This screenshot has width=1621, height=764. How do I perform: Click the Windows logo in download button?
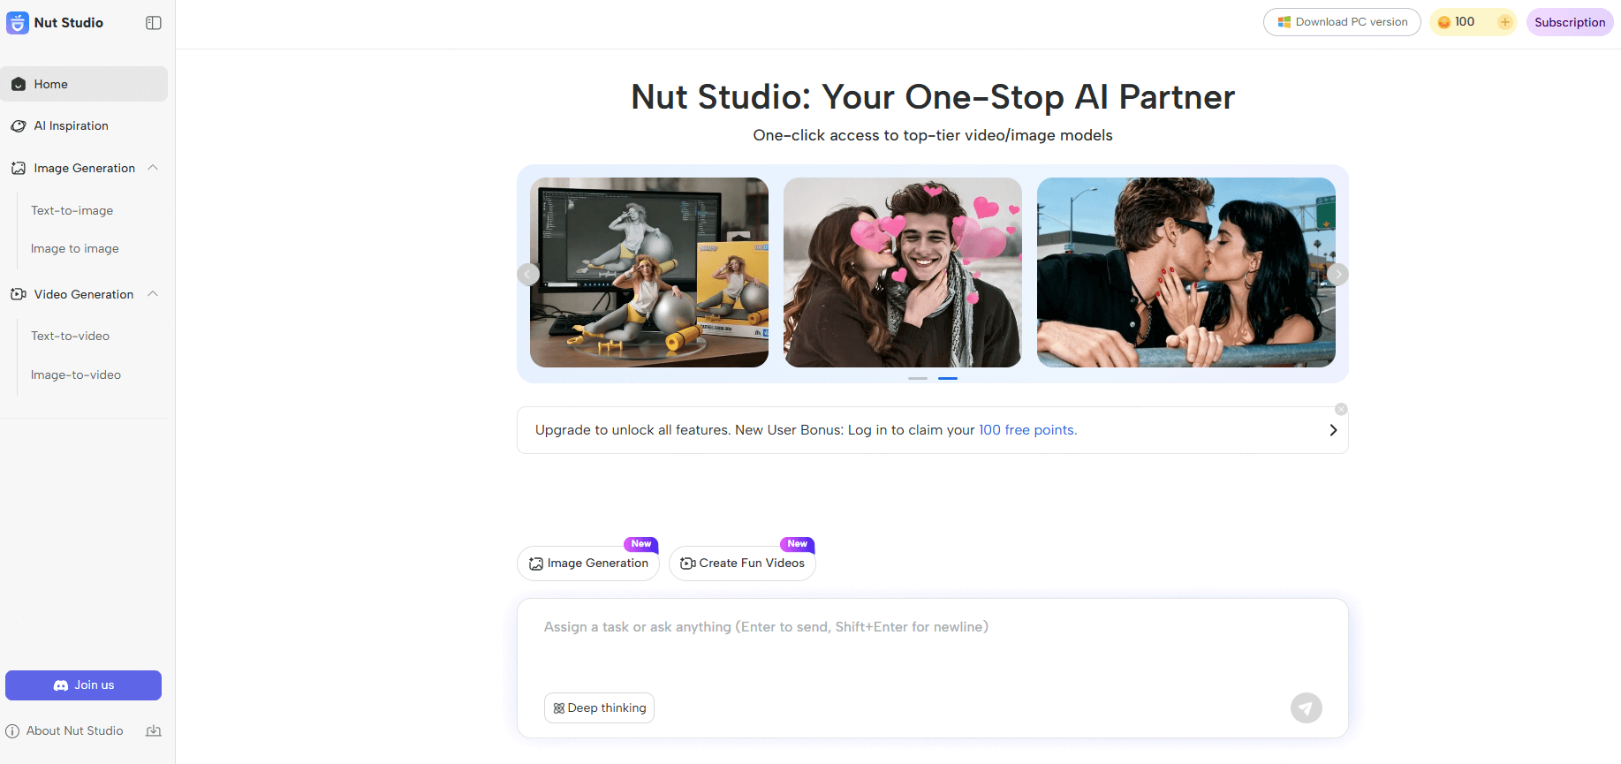[x=1284, y=22]
